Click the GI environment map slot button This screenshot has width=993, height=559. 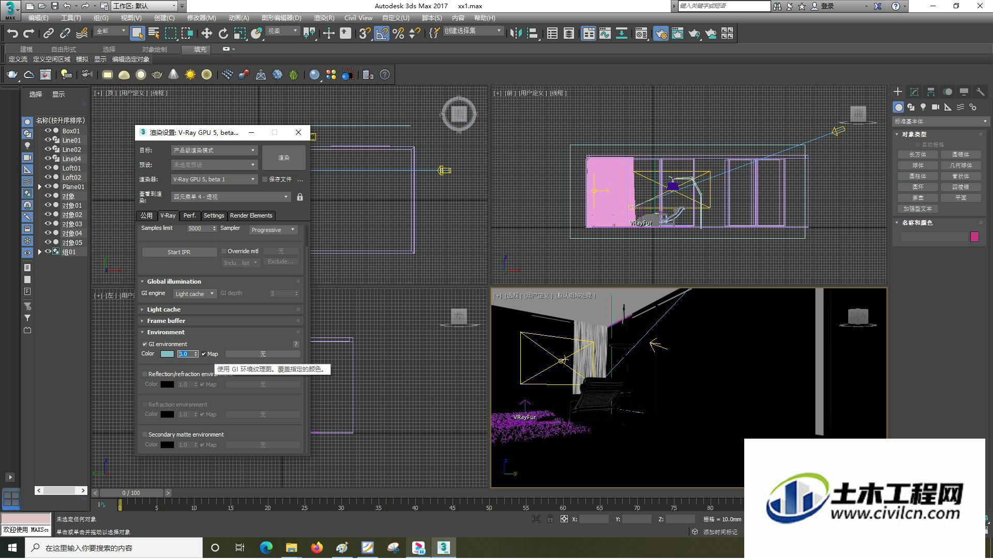263,354
